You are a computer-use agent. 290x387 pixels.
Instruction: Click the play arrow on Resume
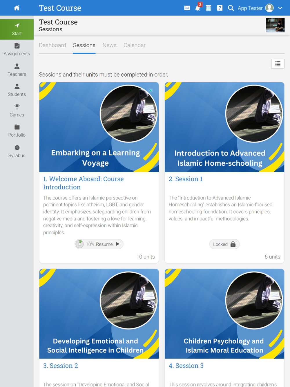tap(117, 244)
